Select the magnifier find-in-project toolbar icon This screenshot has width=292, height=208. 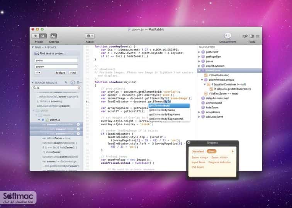(x=42, y=36)
